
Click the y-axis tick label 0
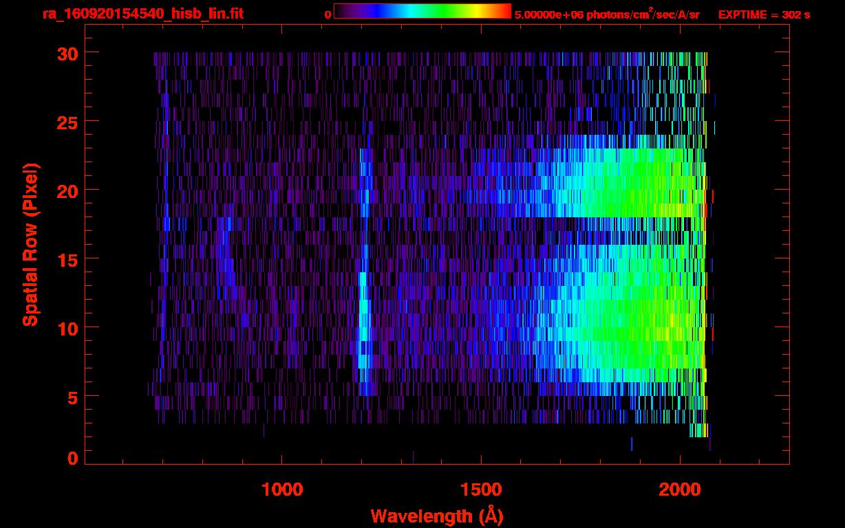(72, 458)
